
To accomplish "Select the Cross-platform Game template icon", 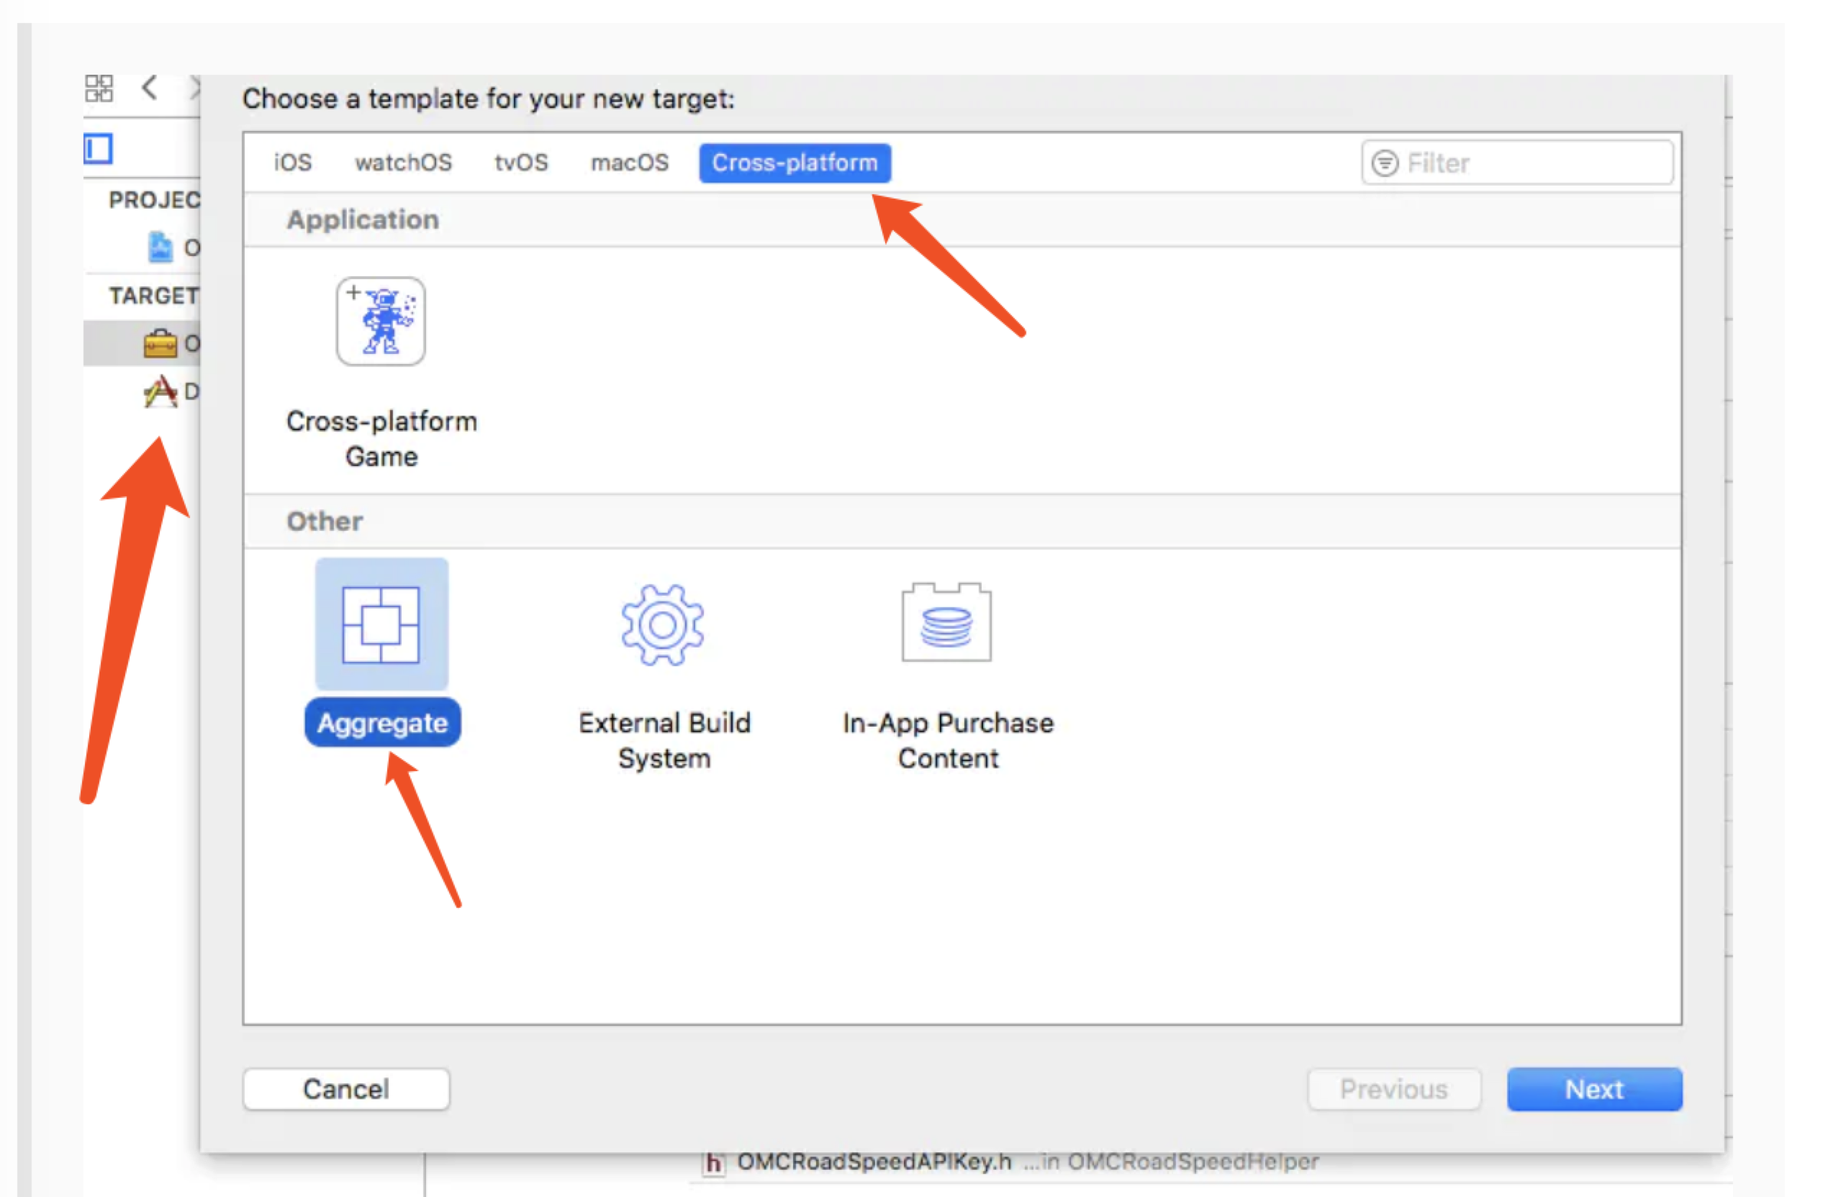I will (x=380, y=322).
